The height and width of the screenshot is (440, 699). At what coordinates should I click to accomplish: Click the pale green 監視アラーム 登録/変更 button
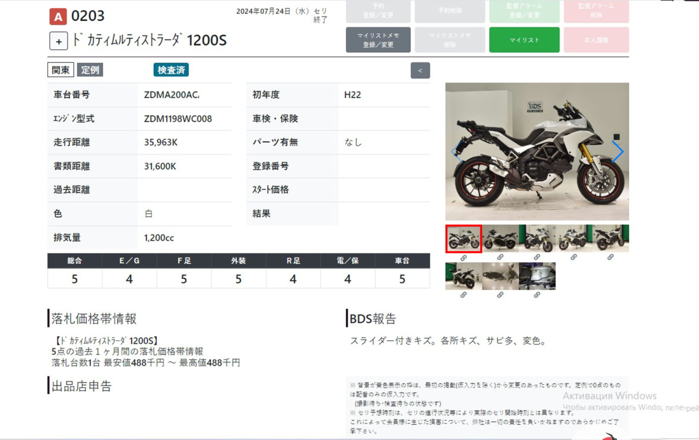click(x=524, y=10)
